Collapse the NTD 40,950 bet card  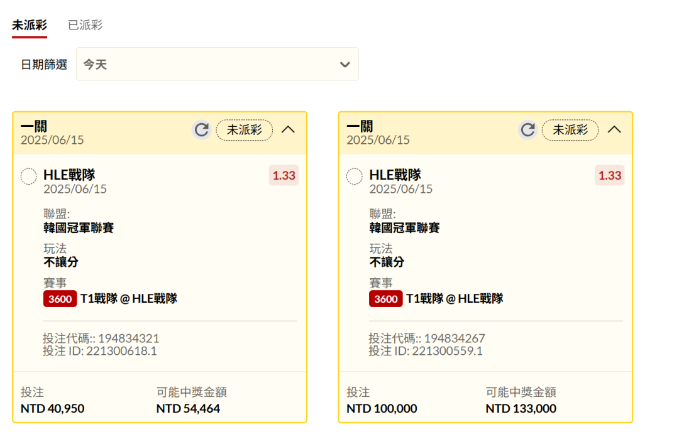(x=289, y=129)
